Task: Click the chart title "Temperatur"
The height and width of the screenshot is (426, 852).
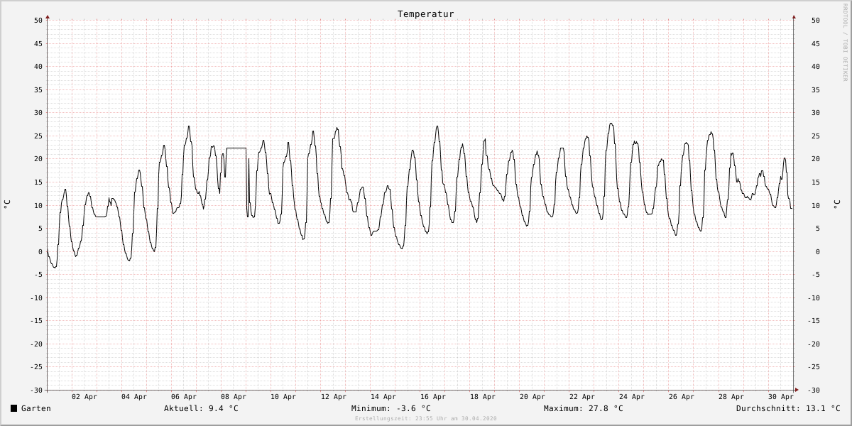Action: coord(425,13)
